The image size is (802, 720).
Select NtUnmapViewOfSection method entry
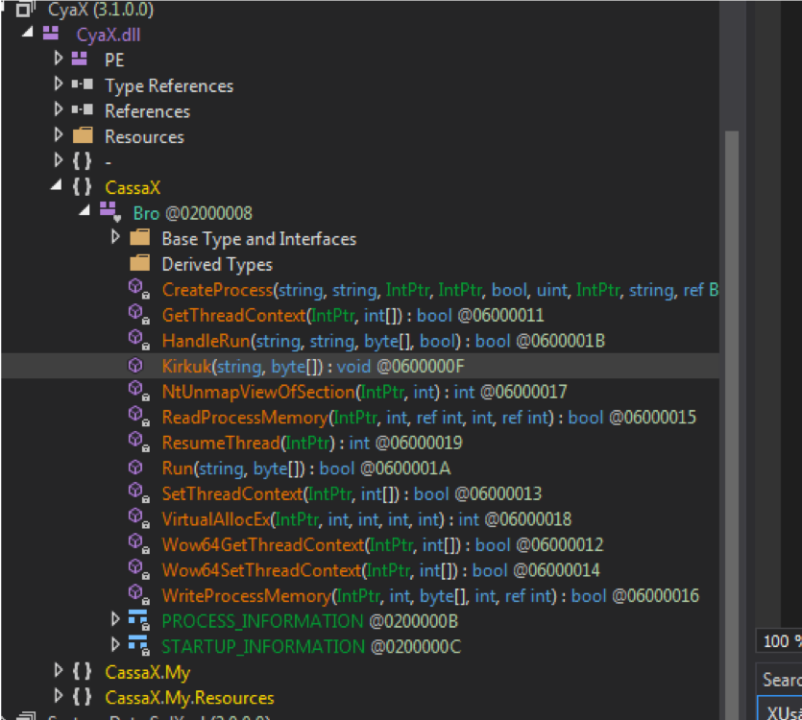[258, 392]
